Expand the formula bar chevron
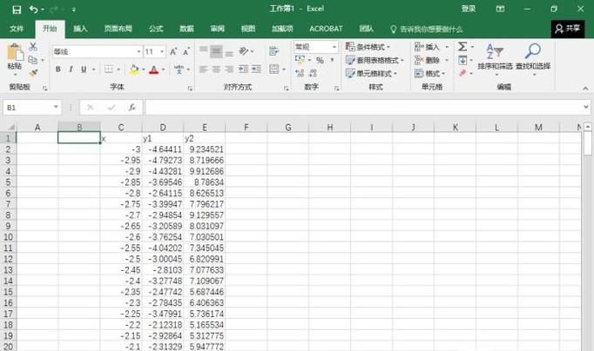 585,108
